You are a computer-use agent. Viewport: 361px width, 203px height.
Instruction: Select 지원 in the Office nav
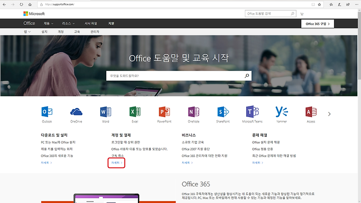[111, 23]
